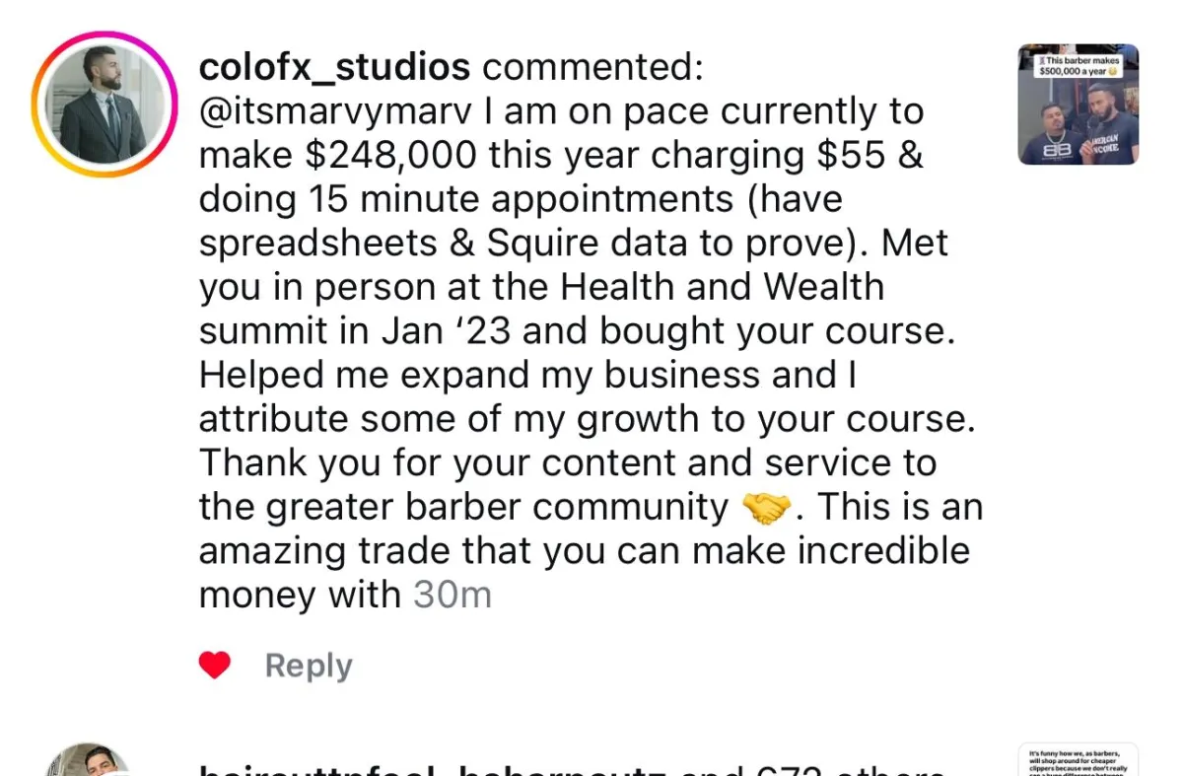Tap 'Health and Wealth' in the comment text
Image resolution: width=1183 pixels, height=776 pixels.
pyautogui.click(x=722, y=288)
